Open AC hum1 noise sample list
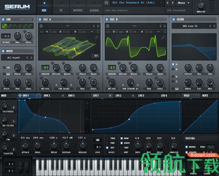219x176 pixels. (x=14, y=57)
